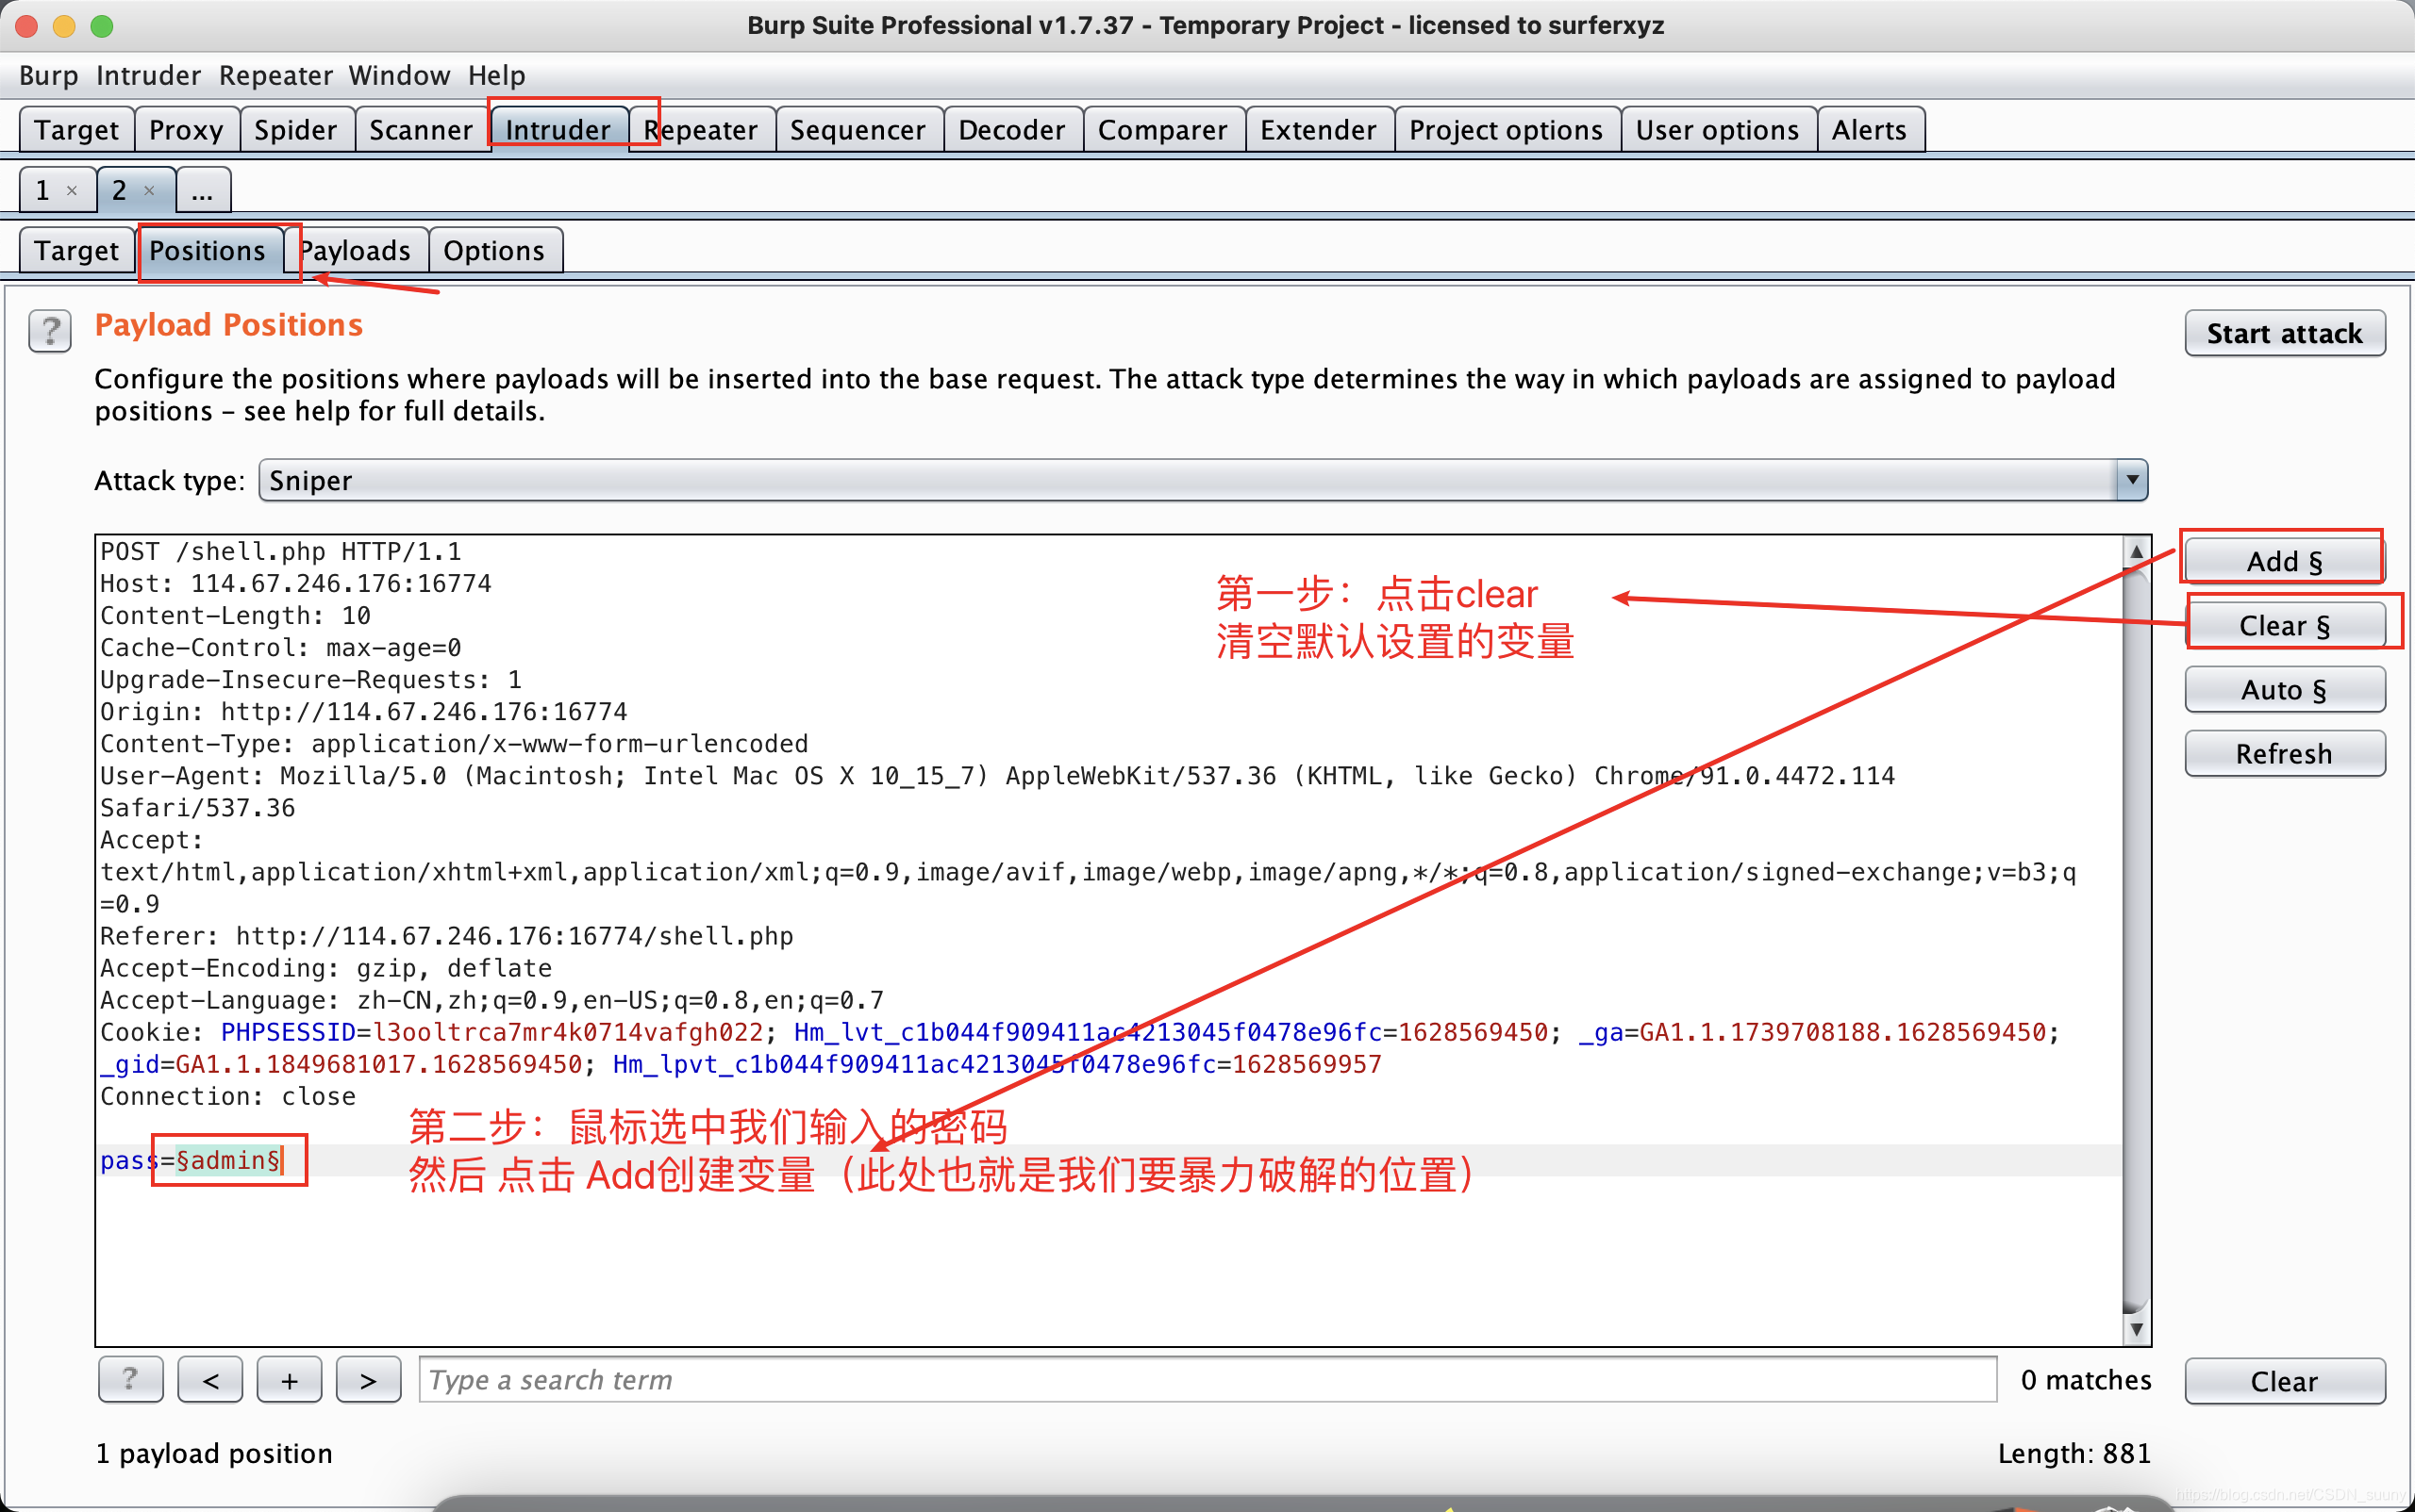Open the User options tab
Viewport: 2415px width, 1512px height.
tap(1718, 130)
